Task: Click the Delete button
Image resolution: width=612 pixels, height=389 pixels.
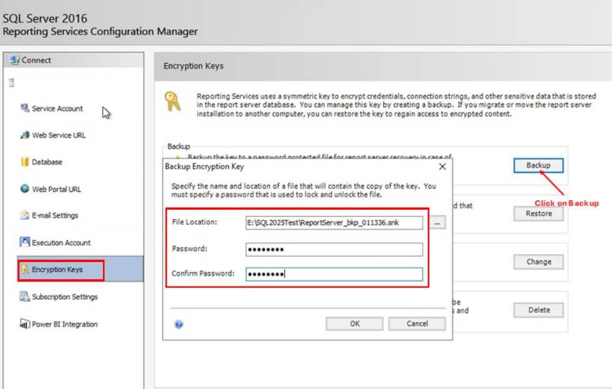Action: click(538, 310)
